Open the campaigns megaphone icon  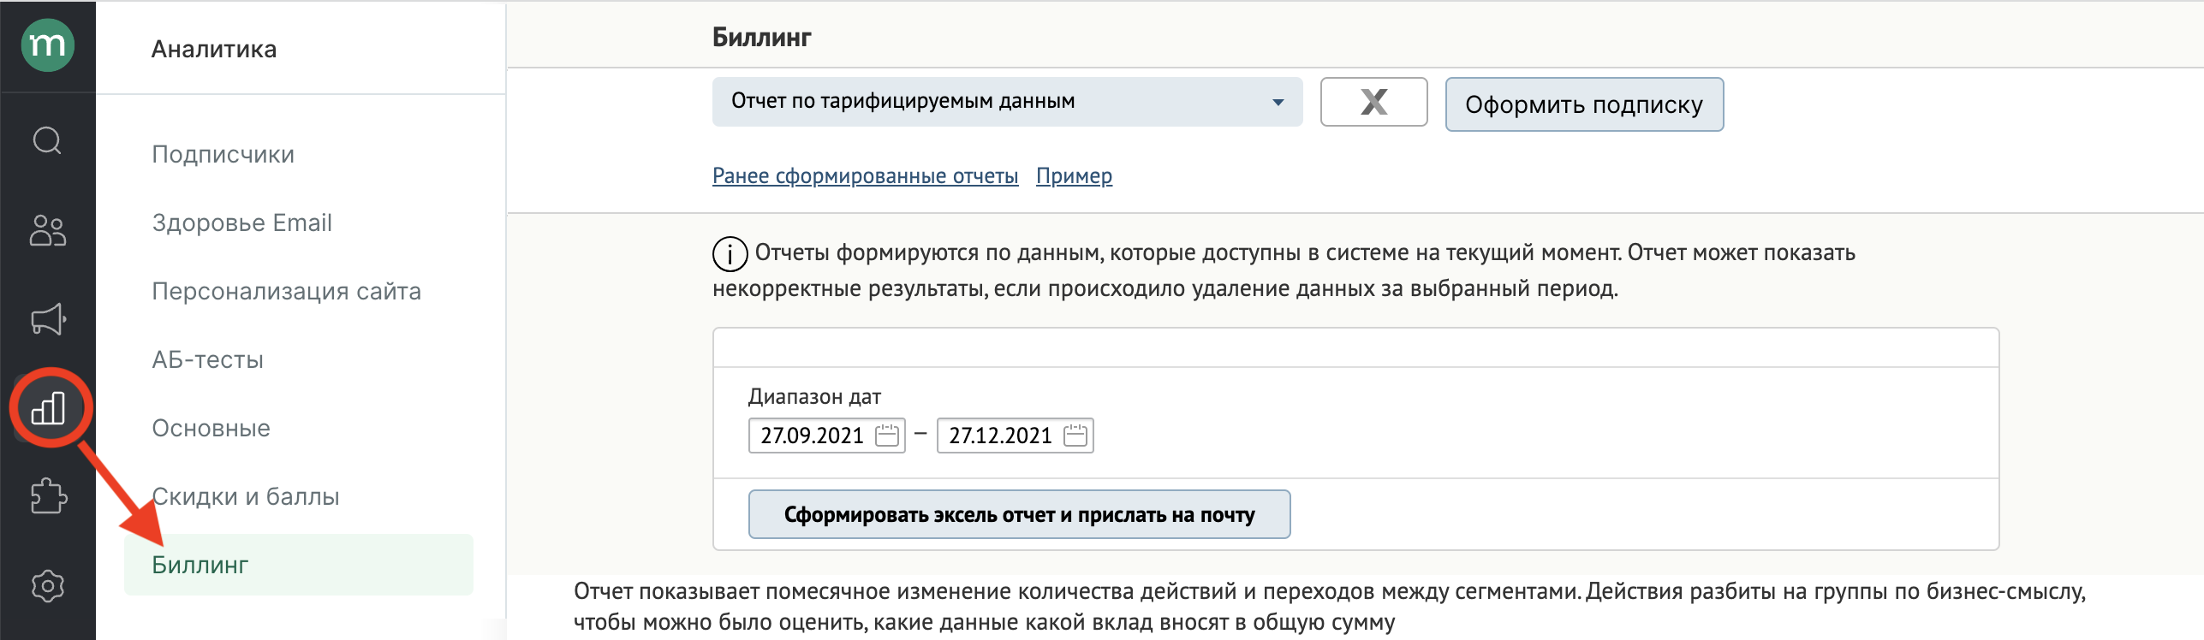(x=48, y=319)
